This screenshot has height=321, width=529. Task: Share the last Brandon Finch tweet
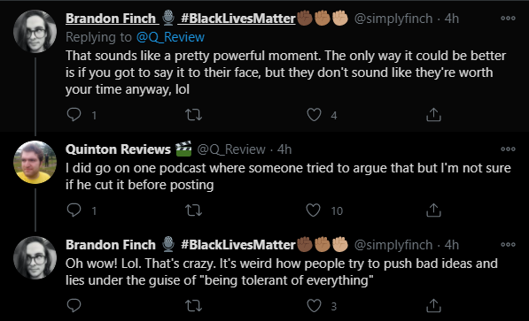pos(433,306)
